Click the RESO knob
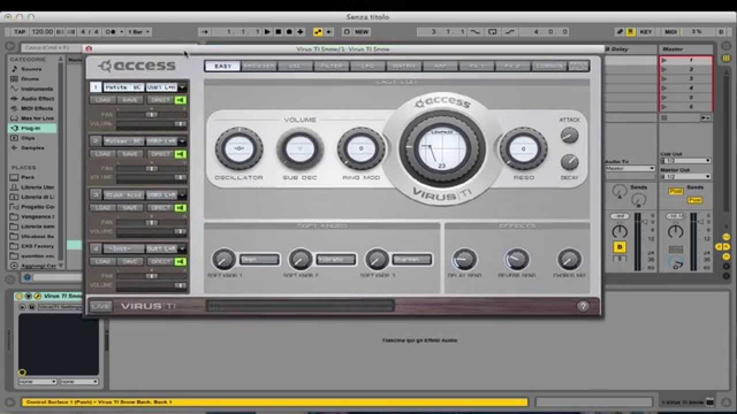 pos(523,148)
